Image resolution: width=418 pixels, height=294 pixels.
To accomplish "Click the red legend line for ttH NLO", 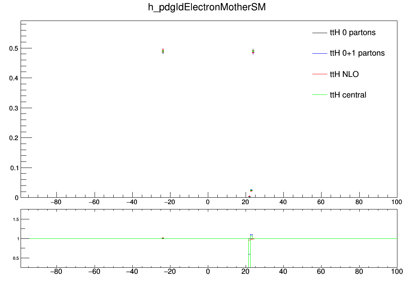I will point(320,74).
